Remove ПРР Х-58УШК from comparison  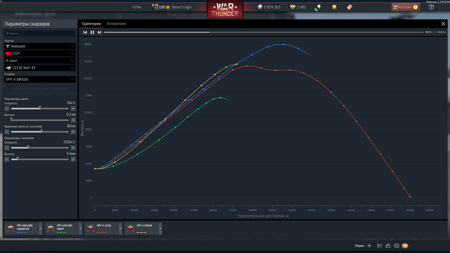click(x=160, y=229)
